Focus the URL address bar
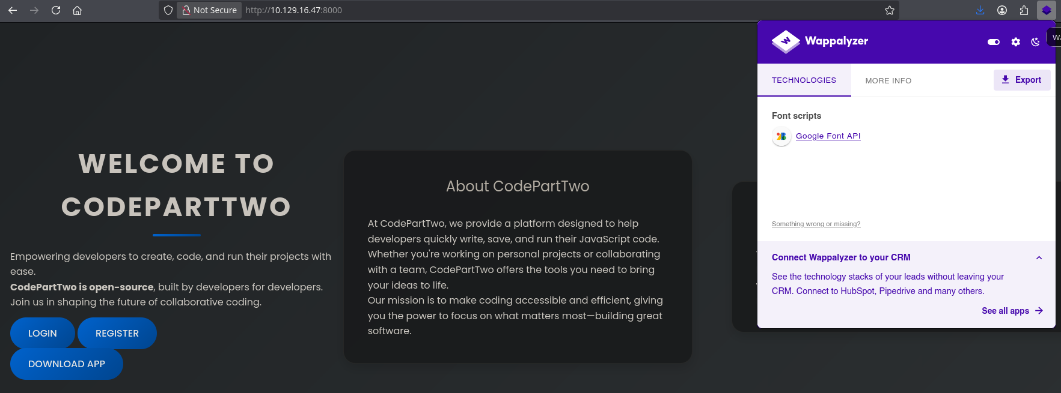Image resolution: width=1061 pixels, height=393 pixels. (541, 10)
